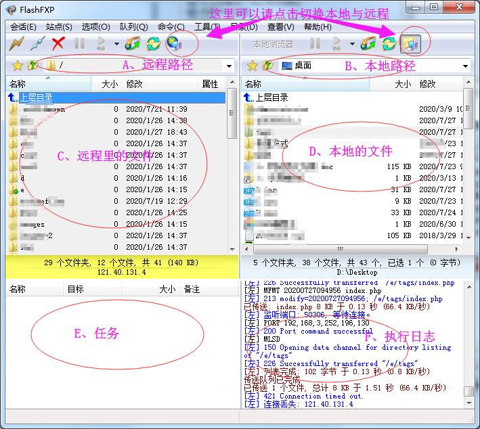The height and width of the screenshot is (429, 480).
Task: Select local file sized 115 KB
Action: coord(352,166)
